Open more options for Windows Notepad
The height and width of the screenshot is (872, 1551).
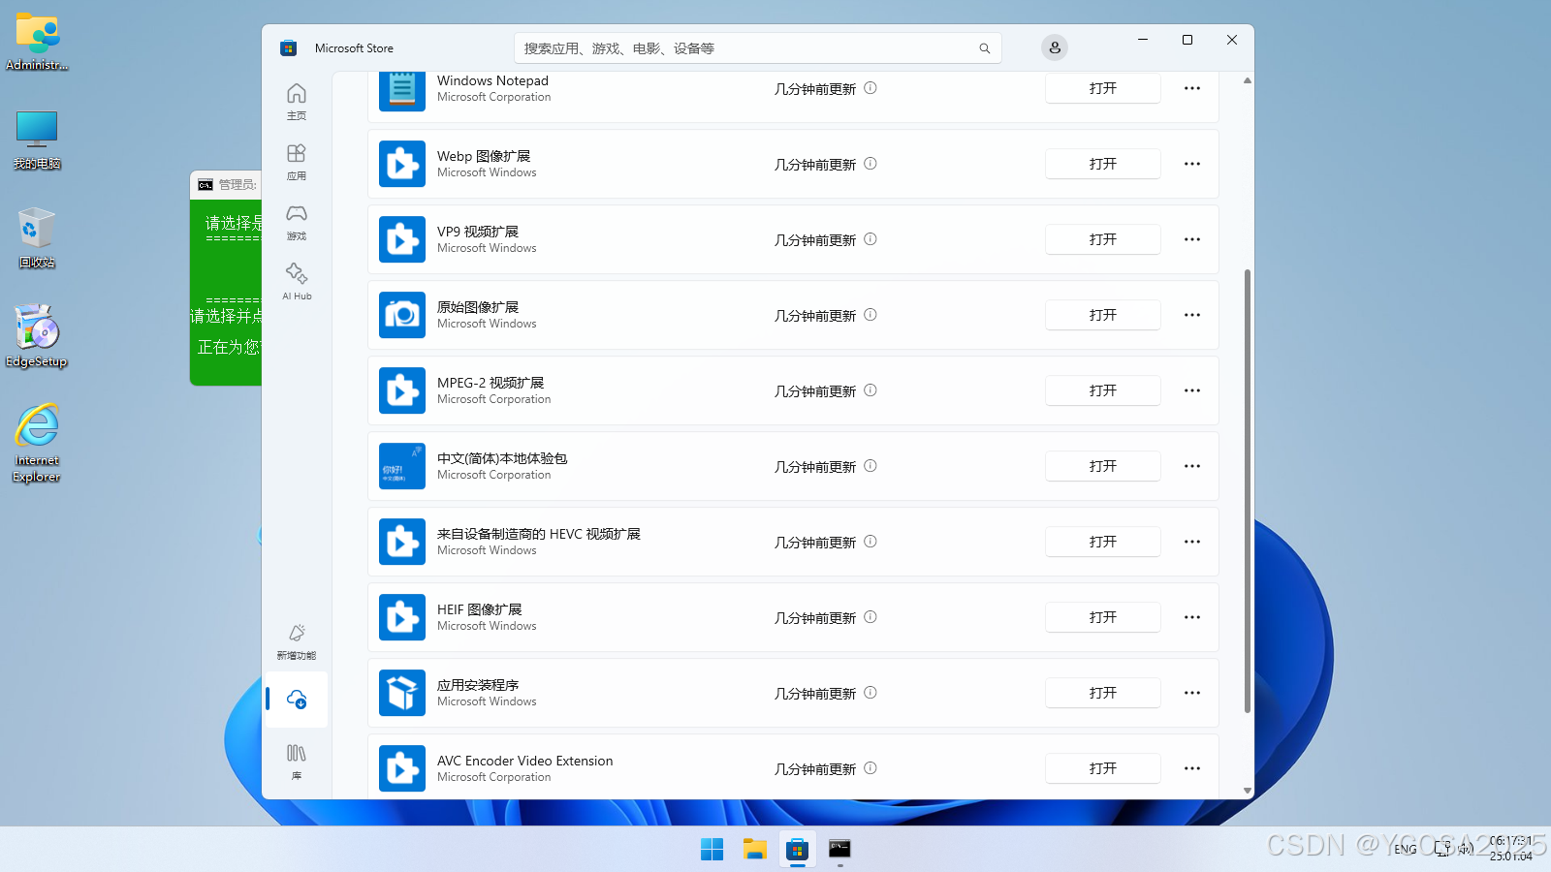pyautogui.click(x=1192, y=88)
